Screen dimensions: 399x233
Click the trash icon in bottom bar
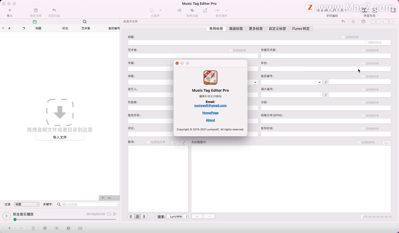(x=33, y=228)
